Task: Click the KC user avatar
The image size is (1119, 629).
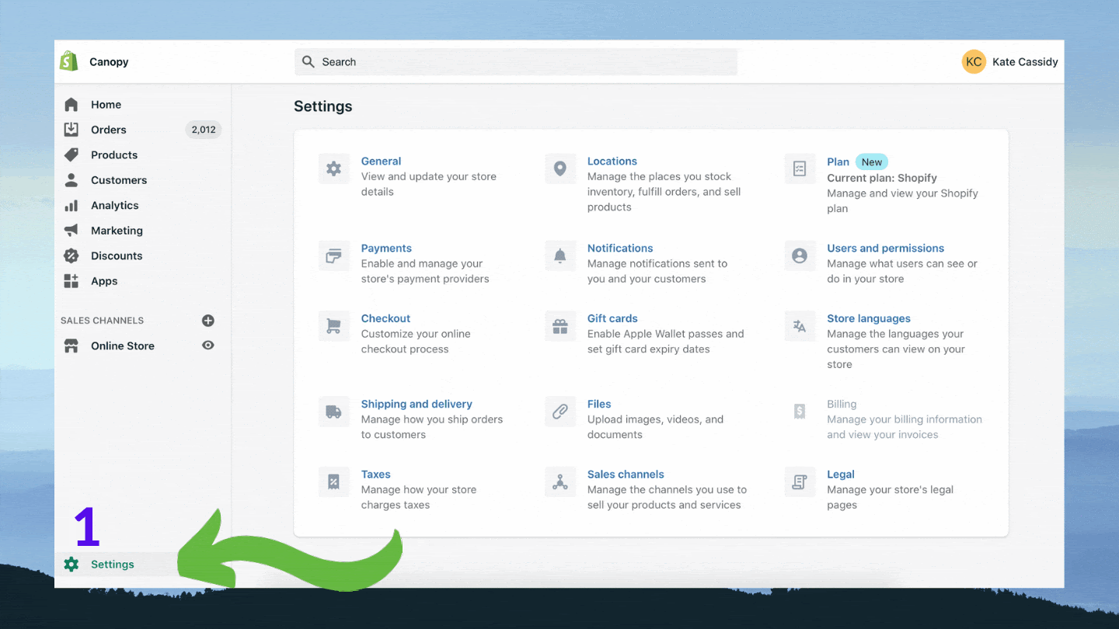Action: click(x=974, y=61)
